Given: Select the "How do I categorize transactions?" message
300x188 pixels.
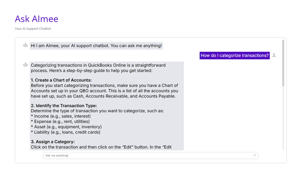Looking at the screenshot, I should tap(235, 56).
